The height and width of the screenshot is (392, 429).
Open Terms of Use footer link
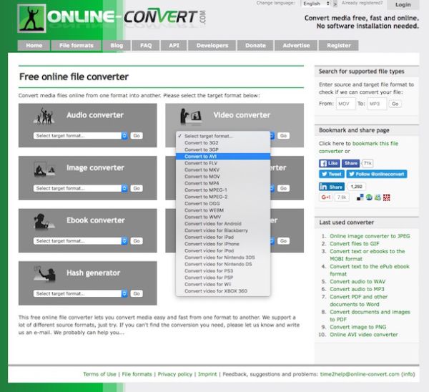(99, 374)
